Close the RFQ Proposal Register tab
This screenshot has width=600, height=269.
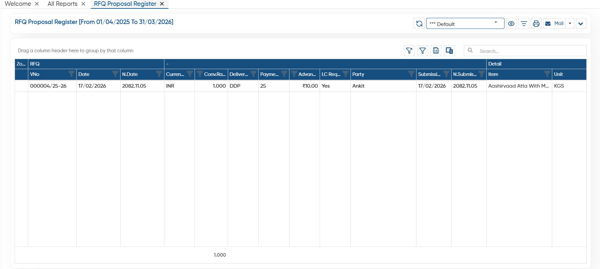pos(162,4)
